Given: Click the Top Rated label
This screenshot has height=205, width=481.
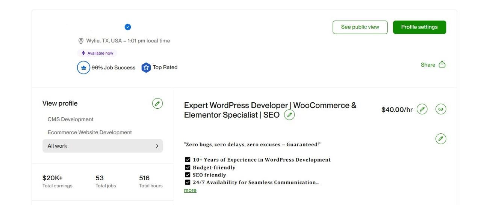Looking at the screenshot, I should [165, 67].
